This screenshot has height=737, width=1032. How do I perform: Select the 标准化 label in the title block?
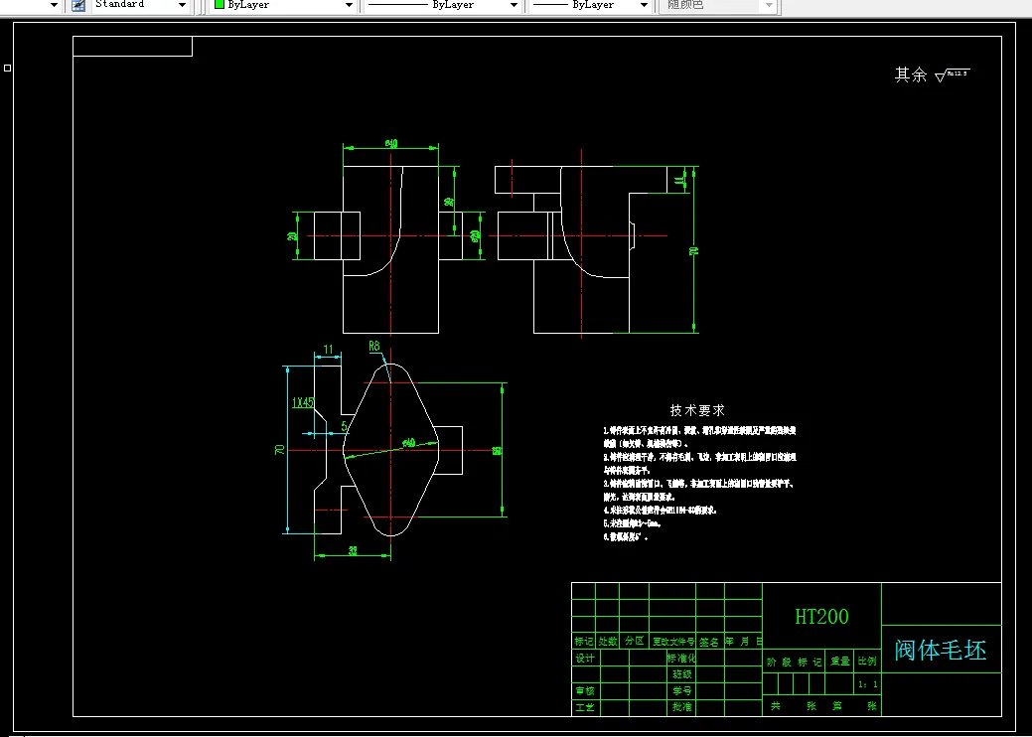click(x=681, y=658)
